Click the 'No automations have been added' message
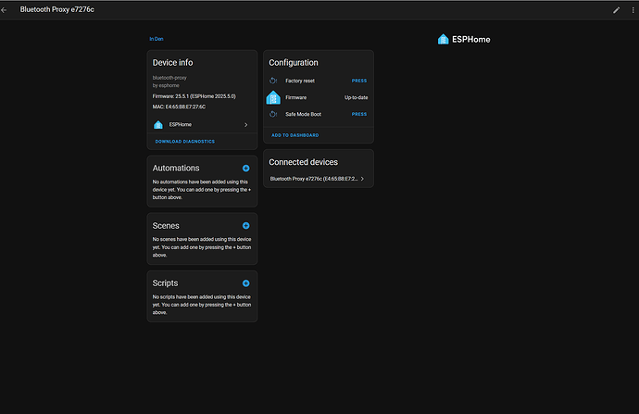 click(202, 190)
